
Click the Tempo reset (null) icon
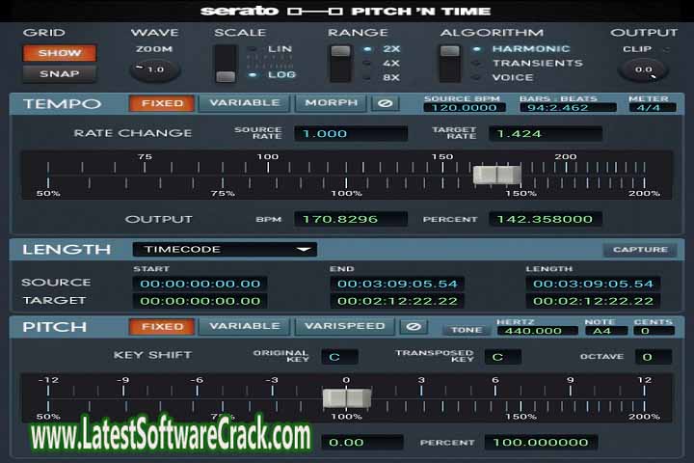[386, 103]
